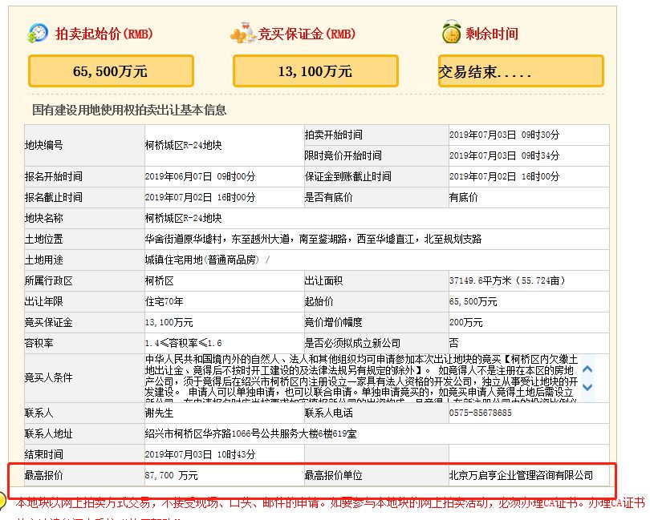Click the 竞买保证金 money bag icon
650x520 pixels.
pyautogui.click(x=242, y=33)
